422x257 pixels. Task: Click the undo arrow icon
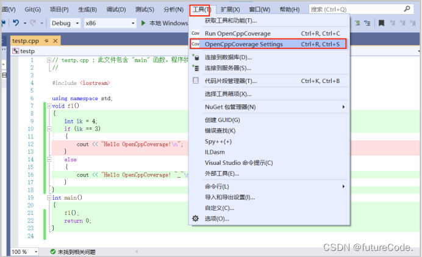coord(16,23)
